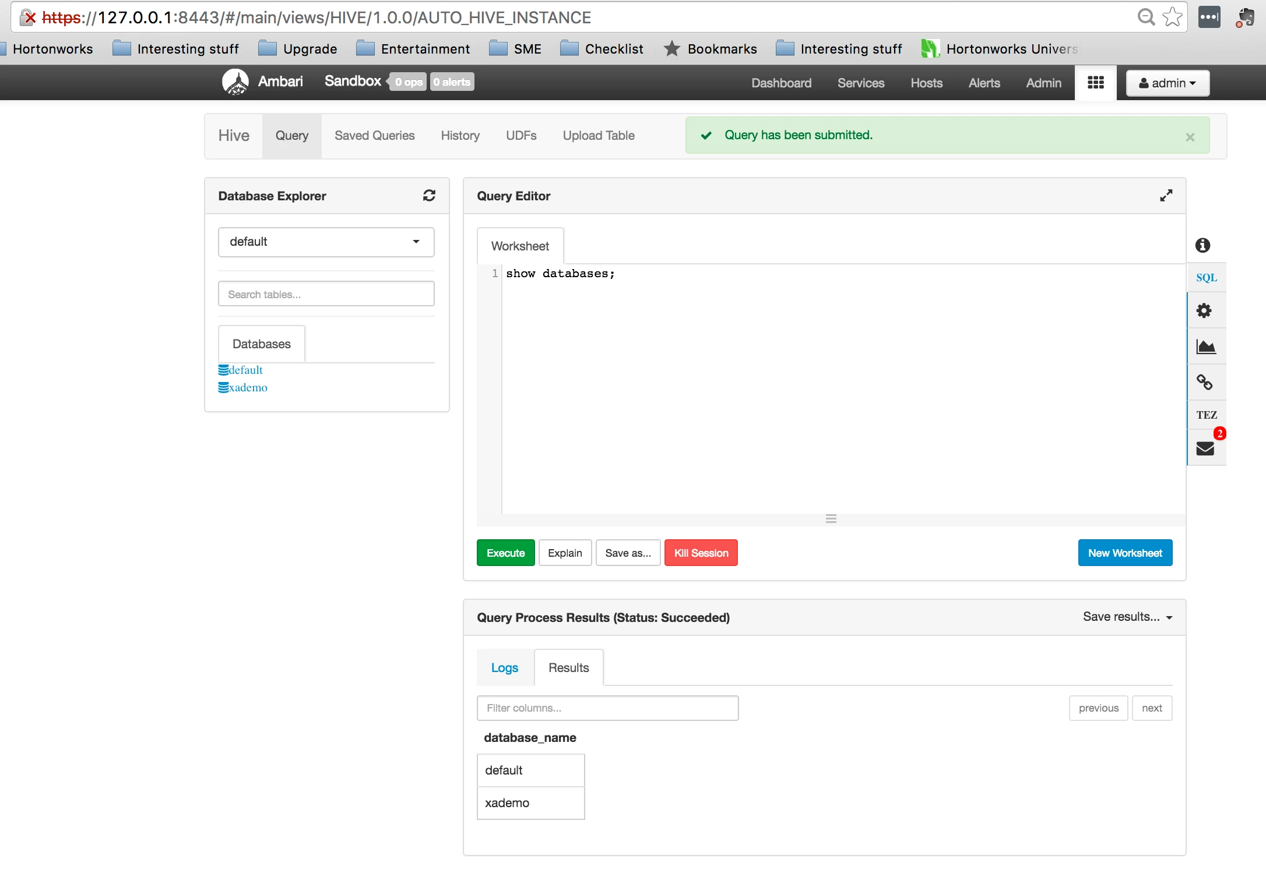
Task: Click the Ambari logo
Action: pos(235,82)
